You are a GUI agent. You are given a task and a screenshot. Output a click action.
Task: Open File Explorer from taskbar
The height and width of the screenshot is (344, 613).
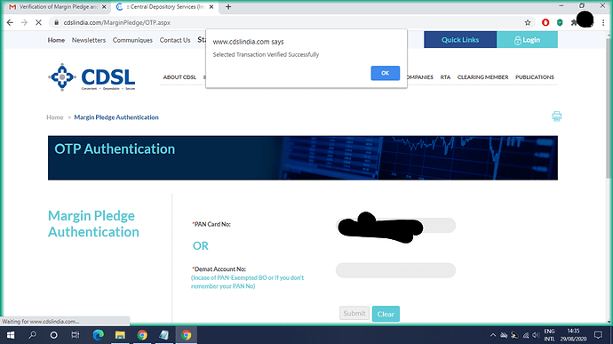(x=120, y=335)
